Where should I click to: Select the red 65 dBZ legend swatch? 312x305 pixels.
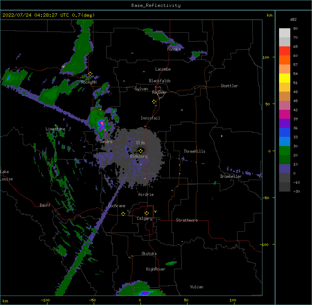coord(284,51)
